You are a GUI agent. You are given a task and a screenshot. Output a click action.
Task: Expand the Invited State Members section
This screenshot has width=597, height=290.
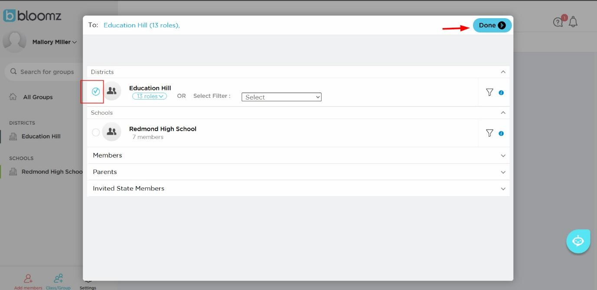pos(298,188)
